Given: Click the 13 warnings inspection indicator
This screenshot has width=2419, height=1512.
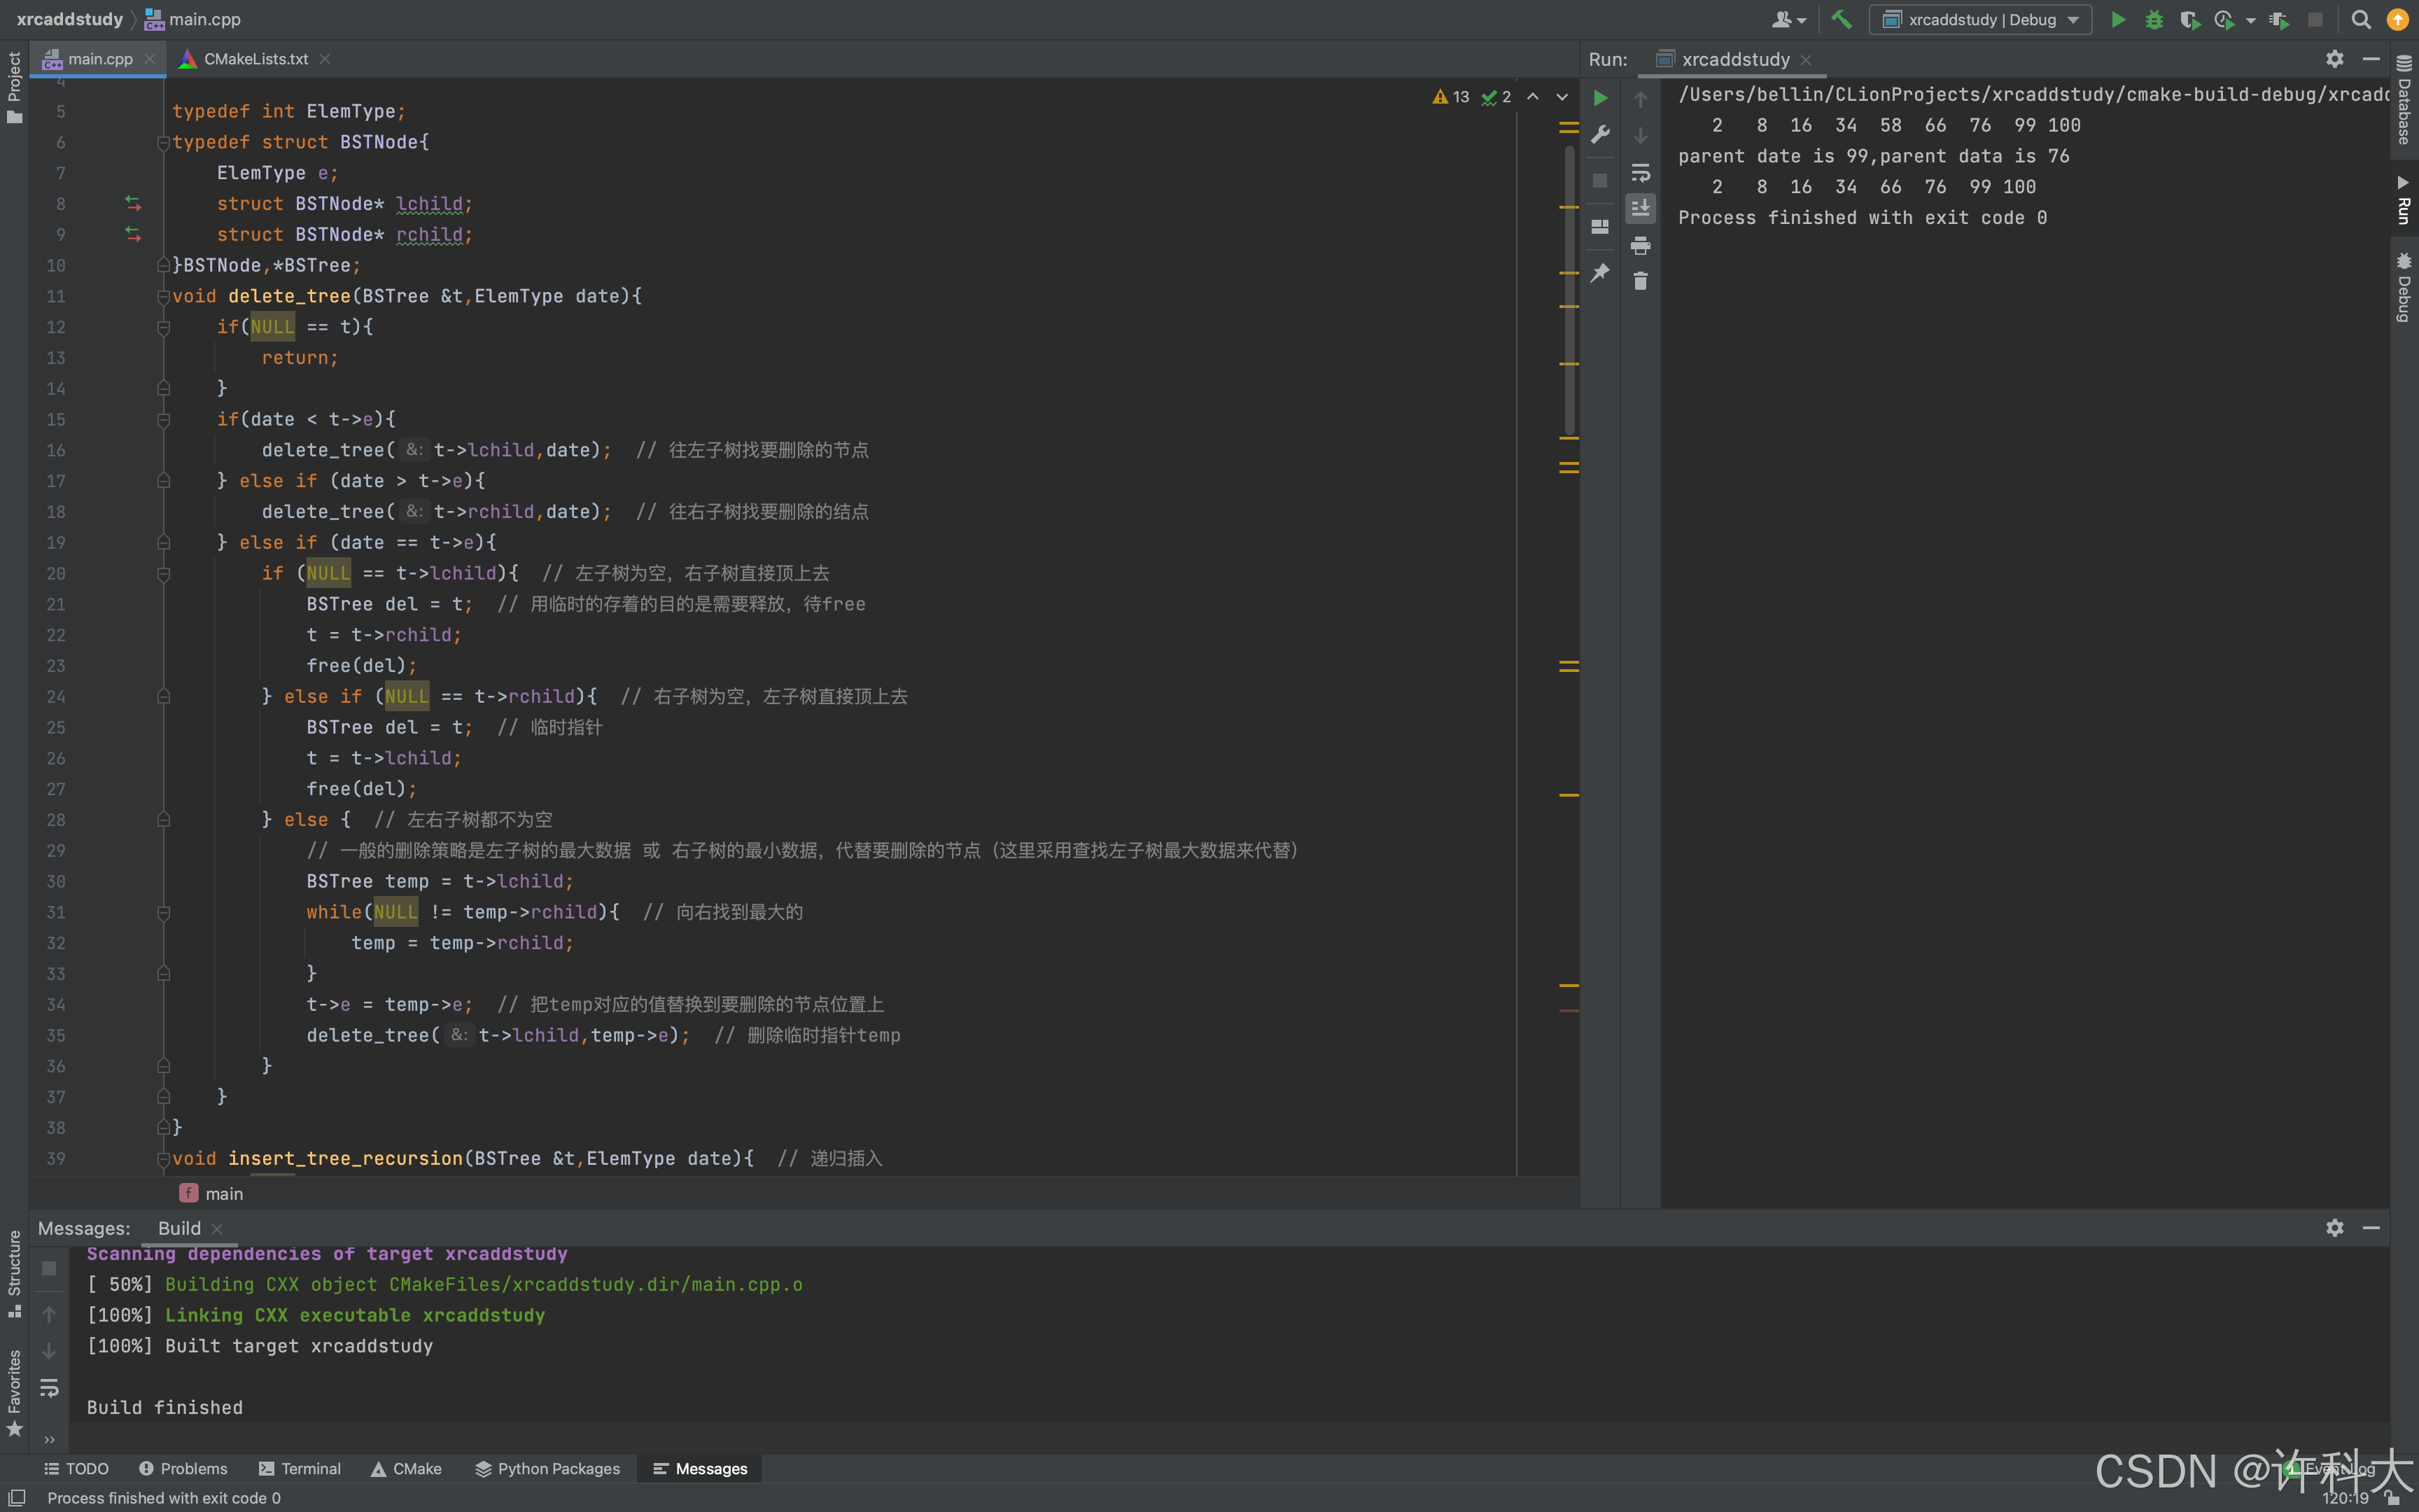Looking at the screenshot, I should (x=1452, y=97).
